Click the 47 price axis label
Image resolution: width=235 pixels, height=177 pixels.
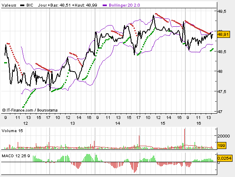pos(220,112)
